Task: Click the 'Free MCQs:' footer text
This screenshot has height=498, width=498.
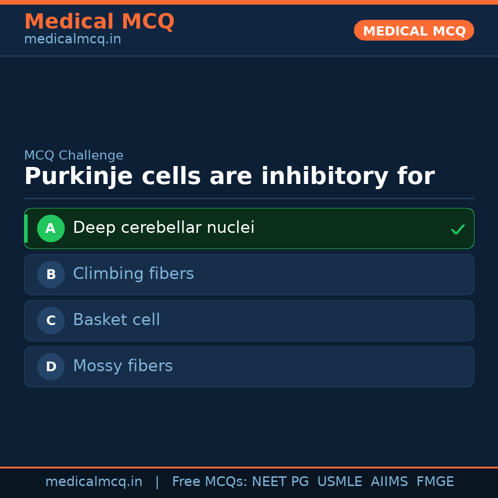Action: tap(209, 482)
